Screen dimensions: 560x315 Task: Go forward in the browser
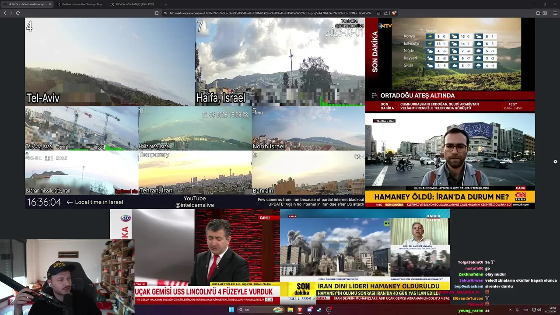11,13
